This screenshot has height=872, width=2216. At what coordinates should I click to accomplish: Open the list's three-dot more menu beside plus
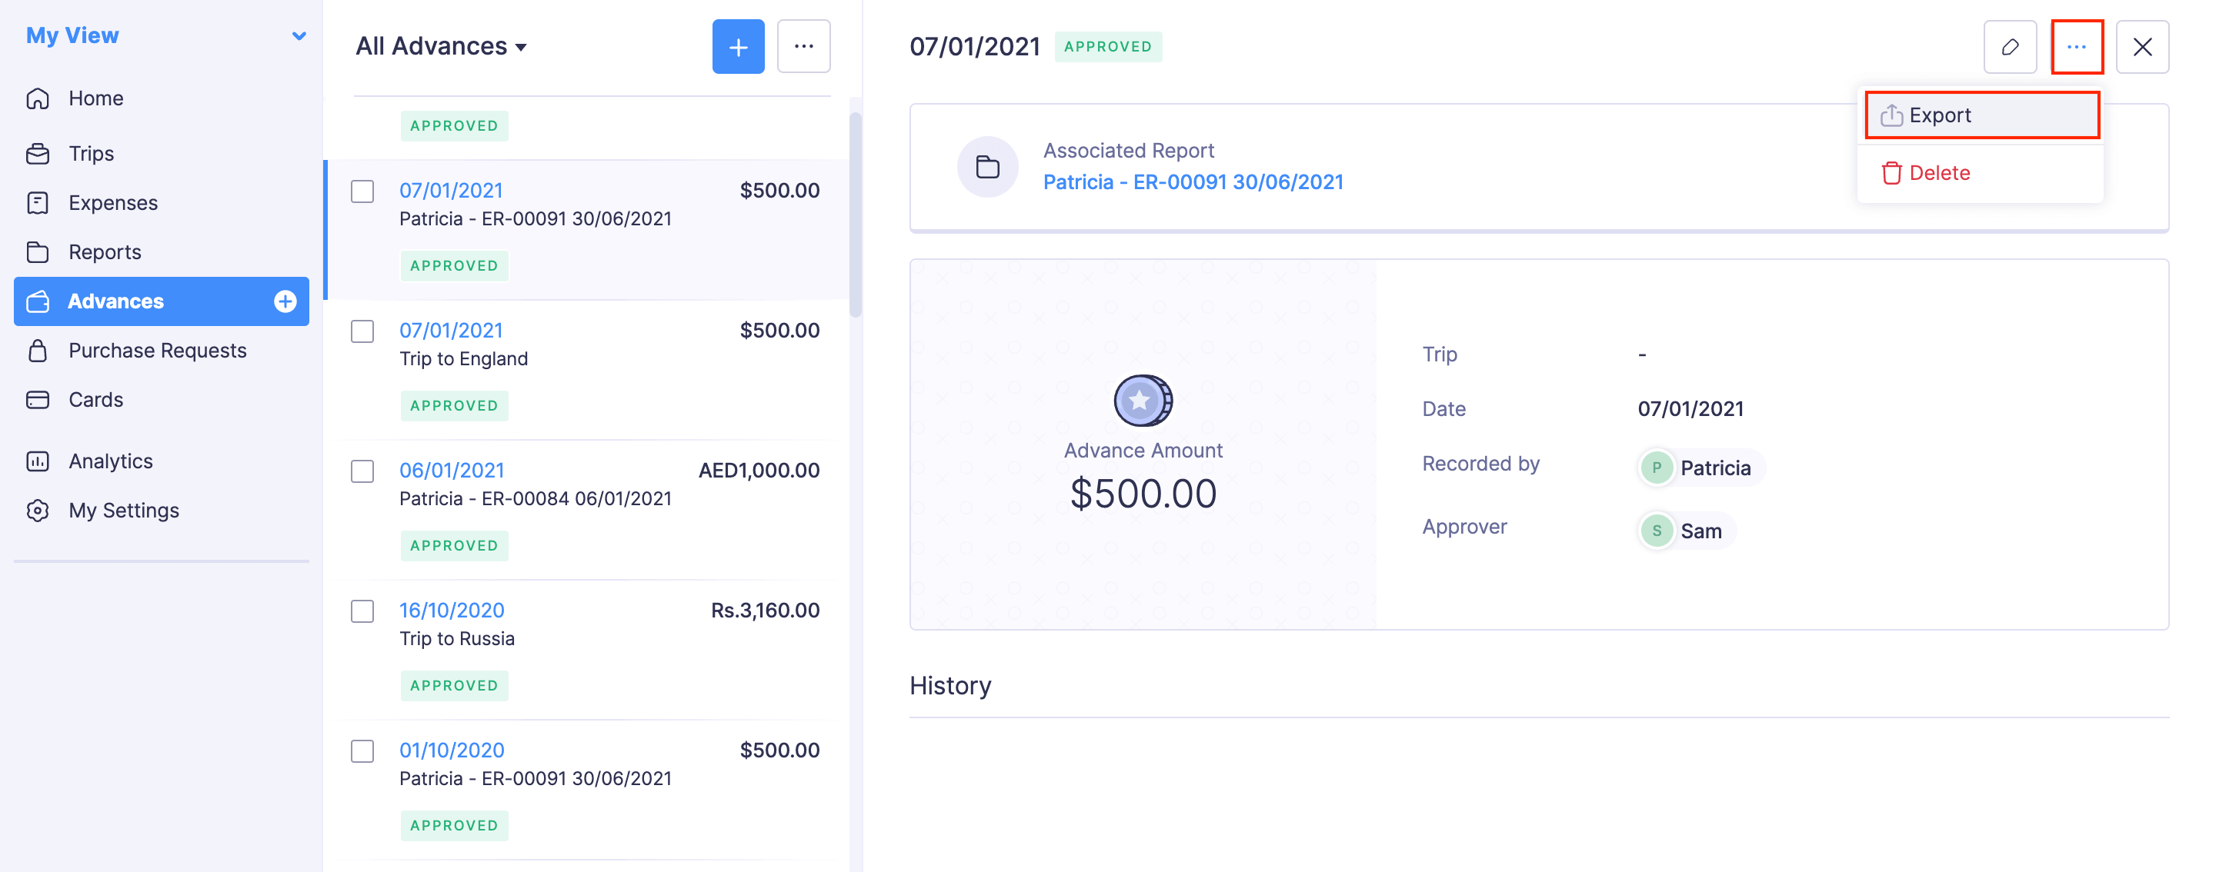click(x=803, y=46)
